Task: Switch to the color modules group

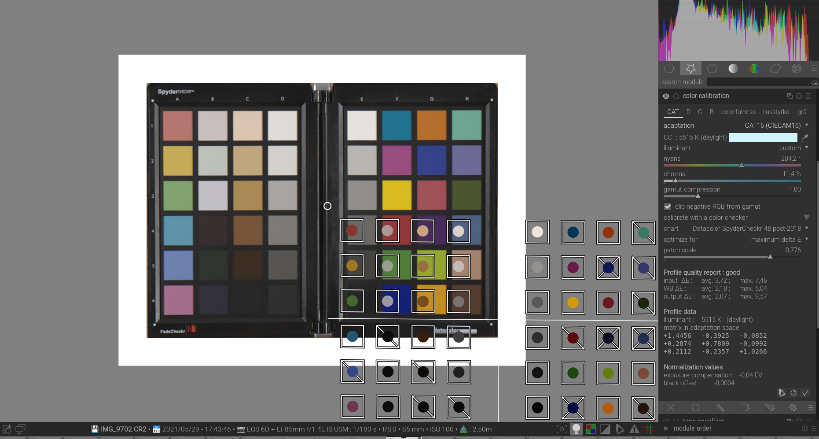Action: [754, 69]
